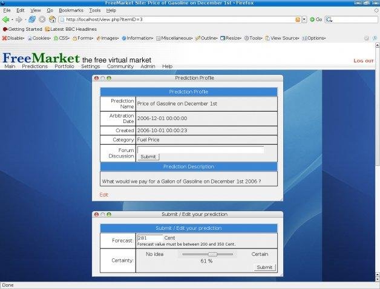Open the Firefox Help menu
The image size is (380, 289).
pos(111,10)
